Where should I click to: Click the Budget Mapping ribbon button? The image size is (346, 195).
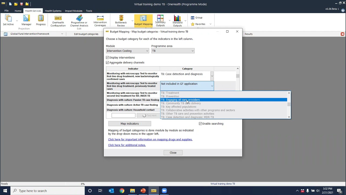point(143,21)
